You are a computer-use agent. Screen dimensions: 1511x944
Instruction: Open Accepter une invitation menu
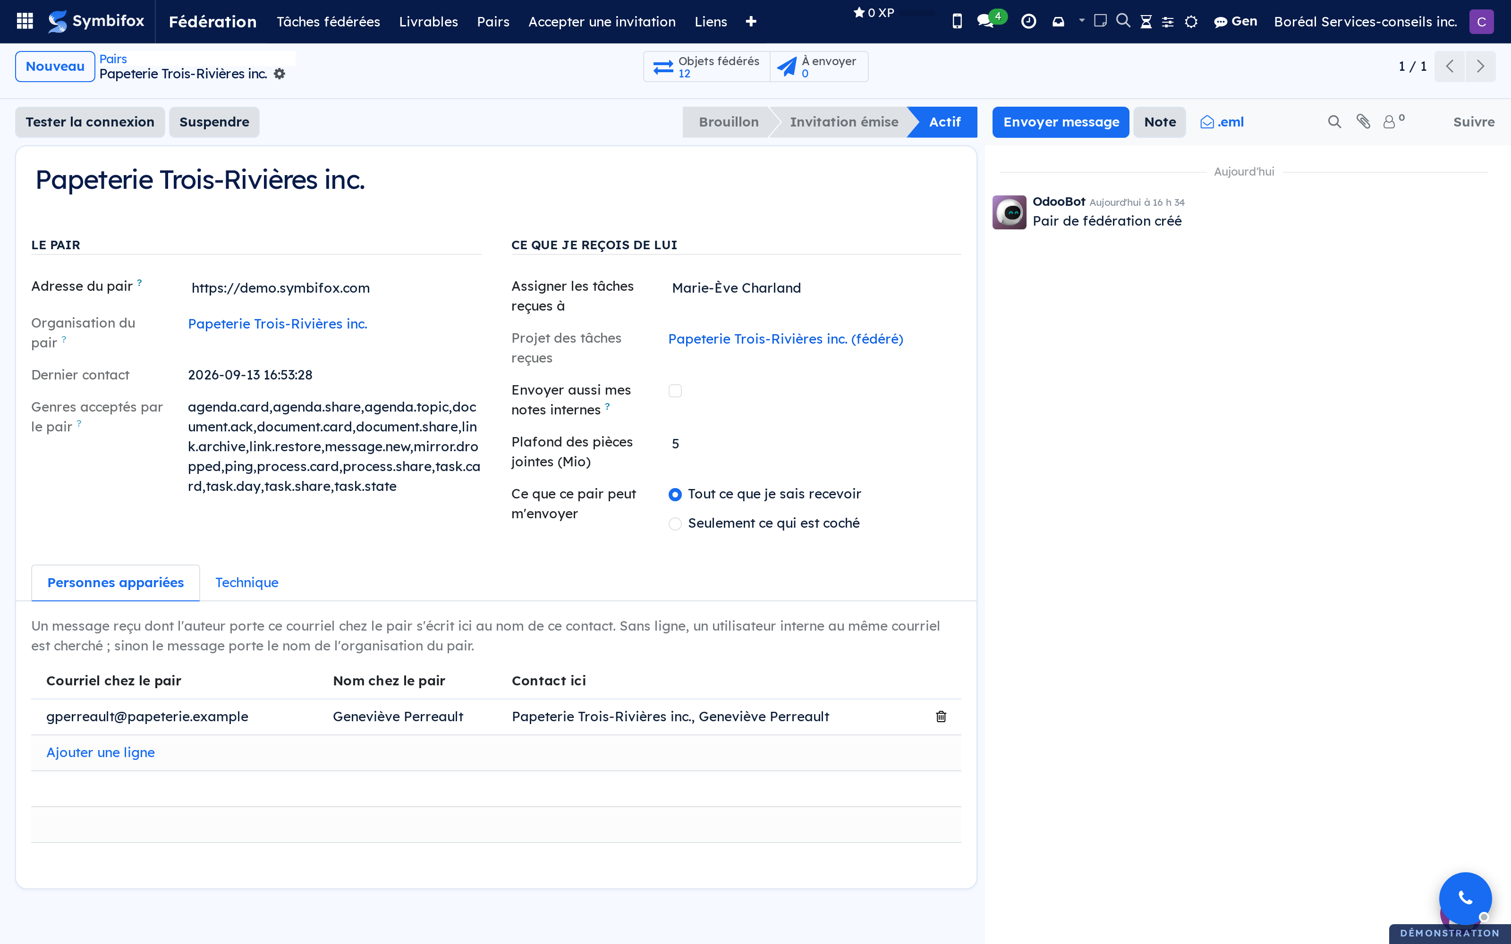[x=602, y=21]
